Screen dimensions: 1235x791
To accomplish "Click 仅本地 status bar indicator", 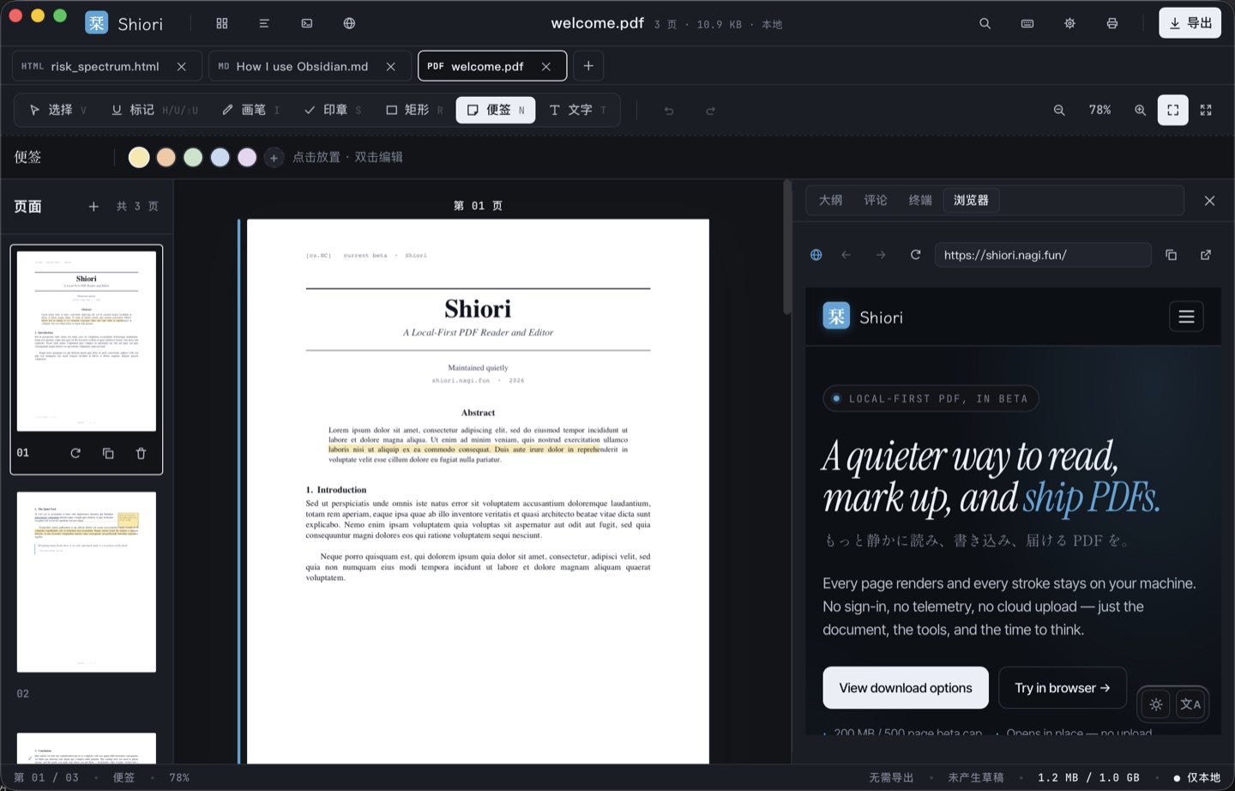I will pos(1196,777).
